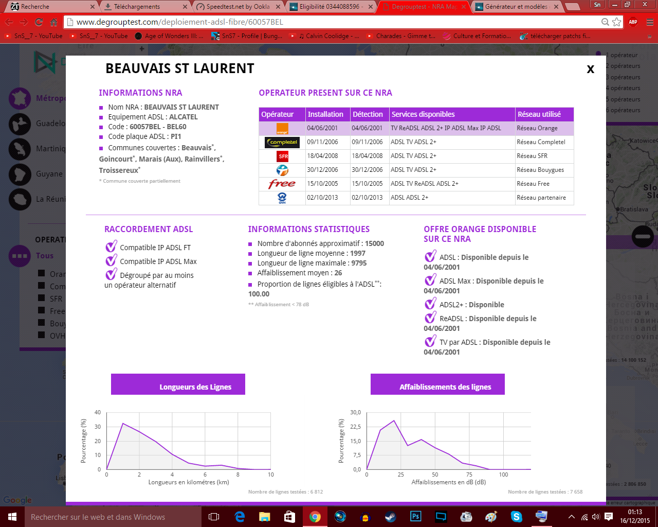Click the Windows search box
Screen dimensions: 658x527
113,517
